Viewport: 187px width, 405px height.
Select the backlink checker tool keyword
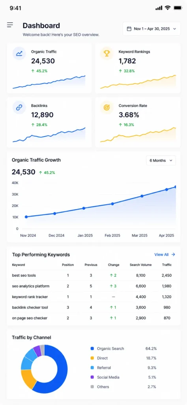pyautogui.click(x=30, y=307)
